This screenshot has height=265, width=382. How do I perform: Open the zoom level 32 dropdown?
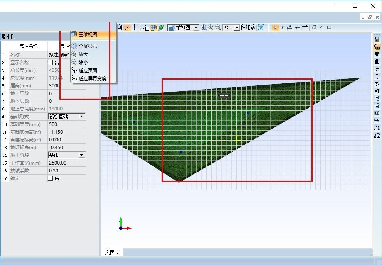[237, 28]
